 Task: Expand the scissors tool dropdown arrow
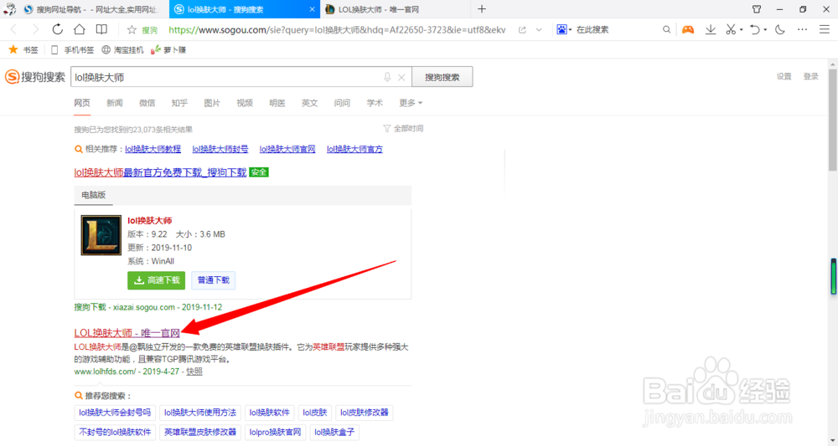[742, 30]
